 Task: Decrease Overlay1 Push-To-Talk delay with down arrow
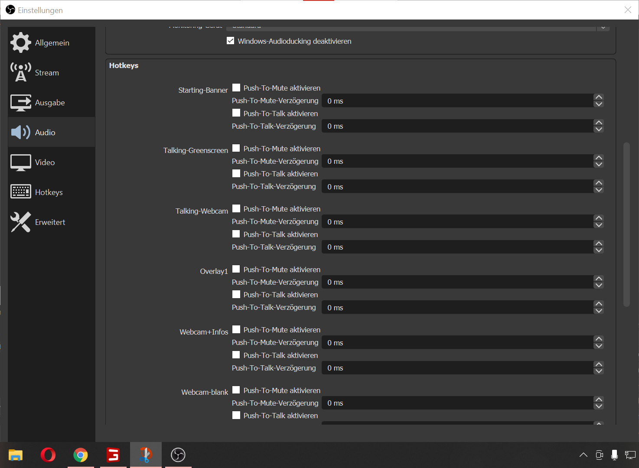tap(599, 311)
